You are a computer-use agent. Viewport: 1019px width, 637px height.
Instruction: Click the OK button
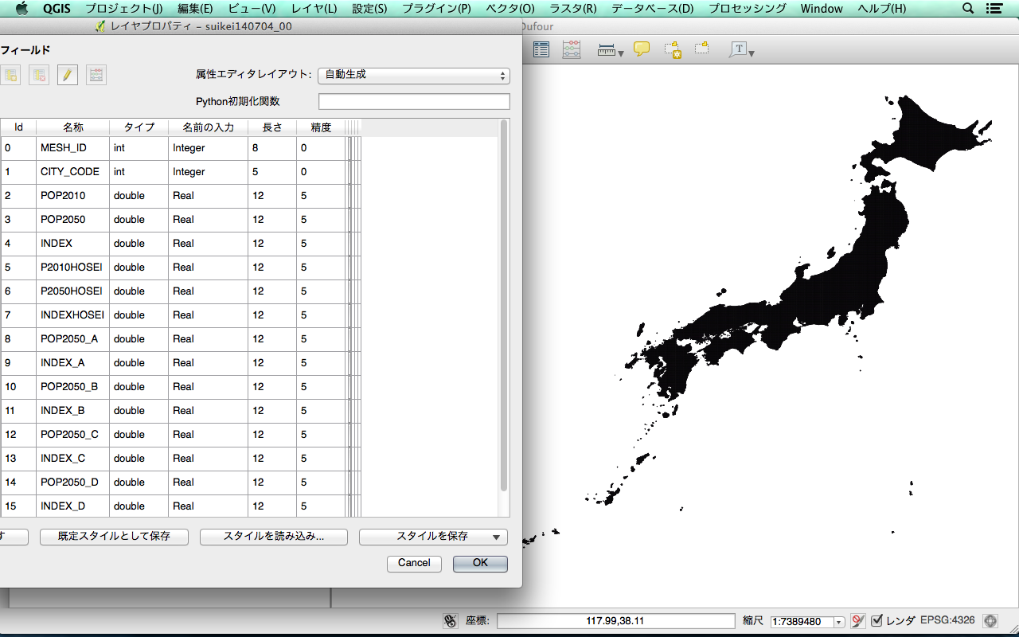[x=479, y=563]
